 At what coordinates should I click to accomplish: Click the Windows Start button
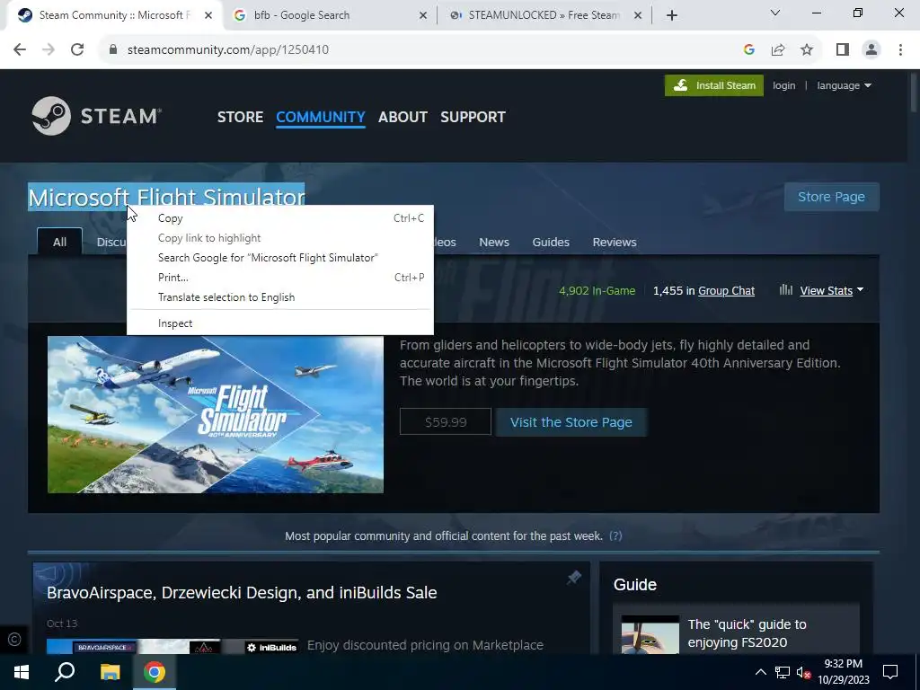point(22,672)
